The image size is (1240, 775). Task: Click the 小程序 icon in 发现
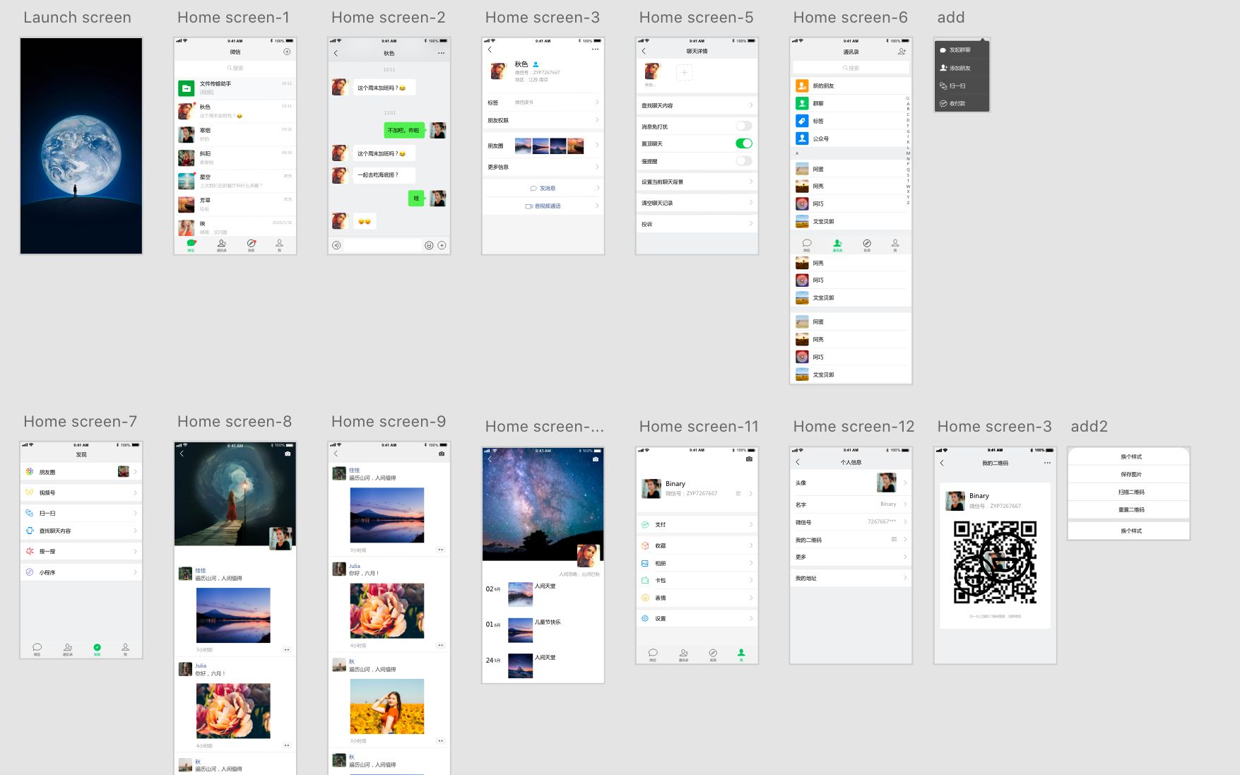point(30,572)
